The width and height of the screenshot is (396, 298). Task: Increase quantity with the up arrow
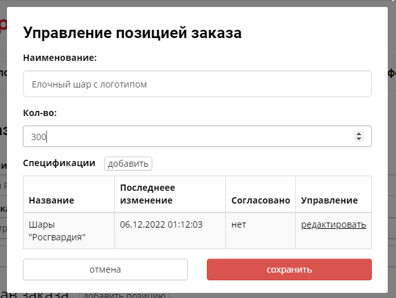359,133
